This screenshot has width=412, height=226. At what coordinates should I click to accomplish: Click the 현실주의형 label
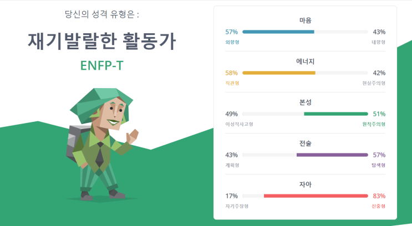[373, 83]
